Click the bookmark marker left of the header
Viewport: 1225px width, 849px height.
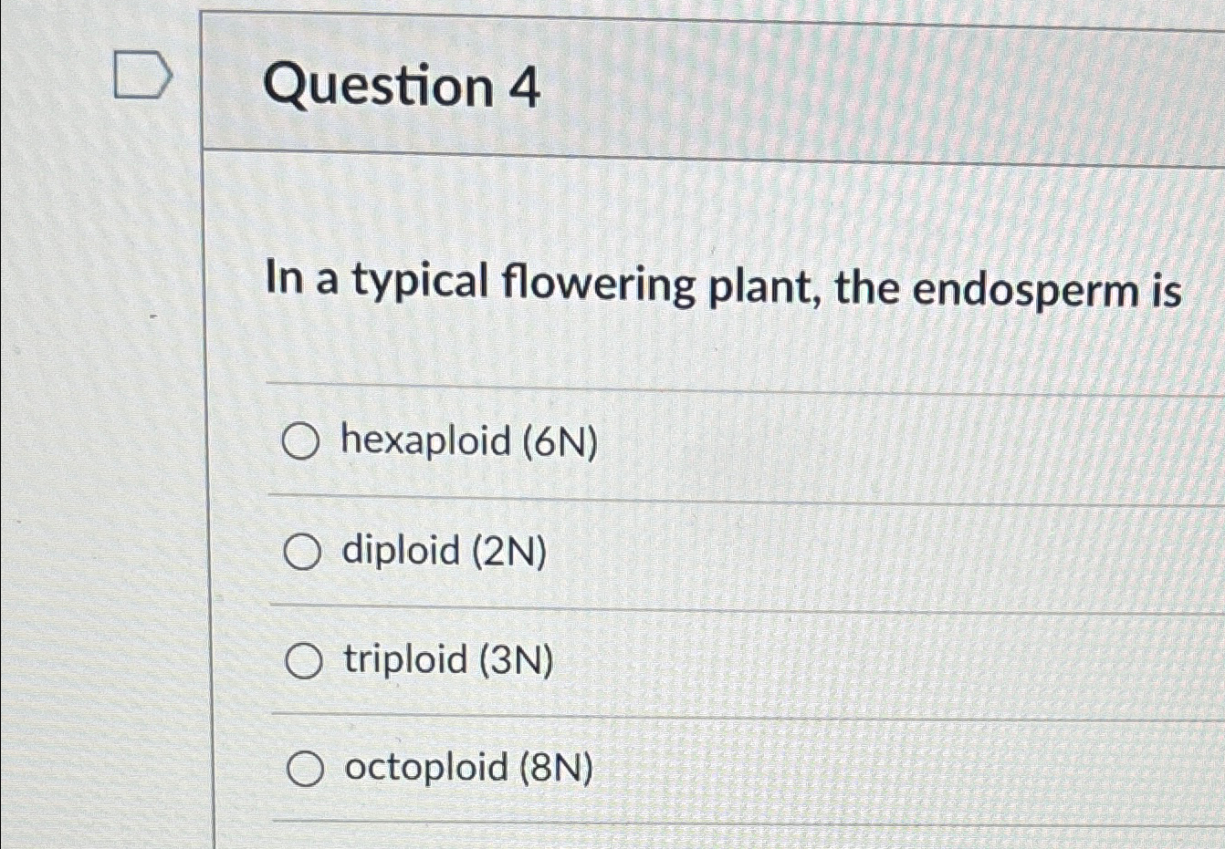pyautogui.click(x=143, y=75)
